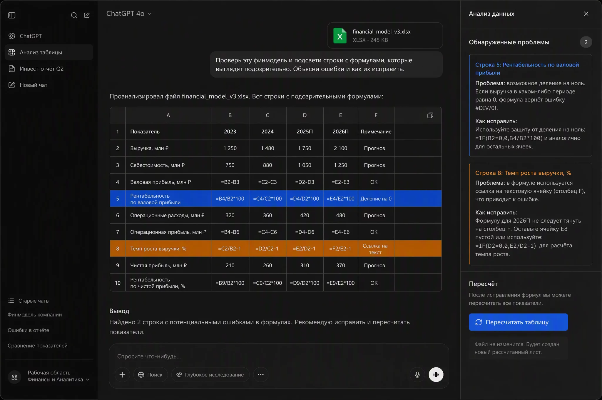
Task: Select column A header
Action: click(x=168, y=115)
